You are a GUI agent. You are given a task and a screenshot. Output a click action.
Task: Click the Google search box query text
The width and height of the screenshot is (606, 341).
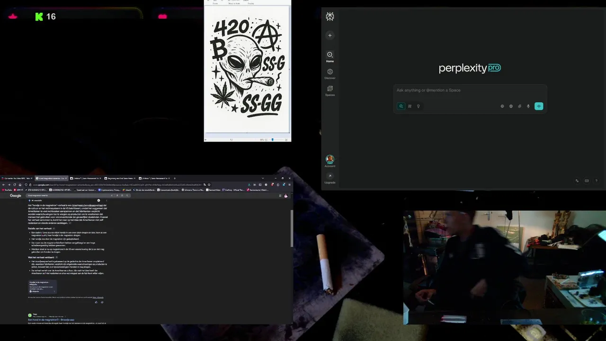click(38, 196)
